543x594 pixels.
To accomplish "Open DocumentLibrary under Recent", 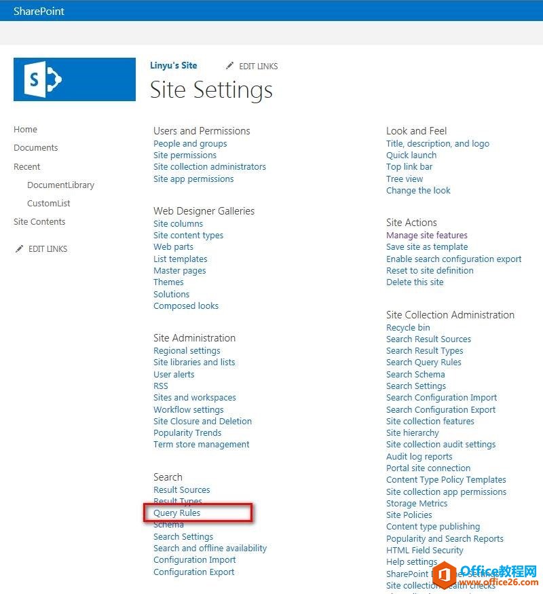I will click(x=60, y=185).
